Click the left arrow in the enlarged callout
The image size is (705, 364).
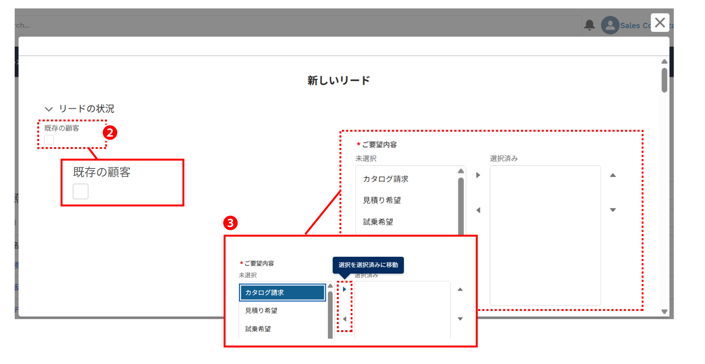[344, 319]
